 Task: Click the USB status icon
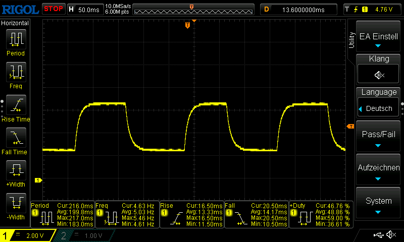378,235
